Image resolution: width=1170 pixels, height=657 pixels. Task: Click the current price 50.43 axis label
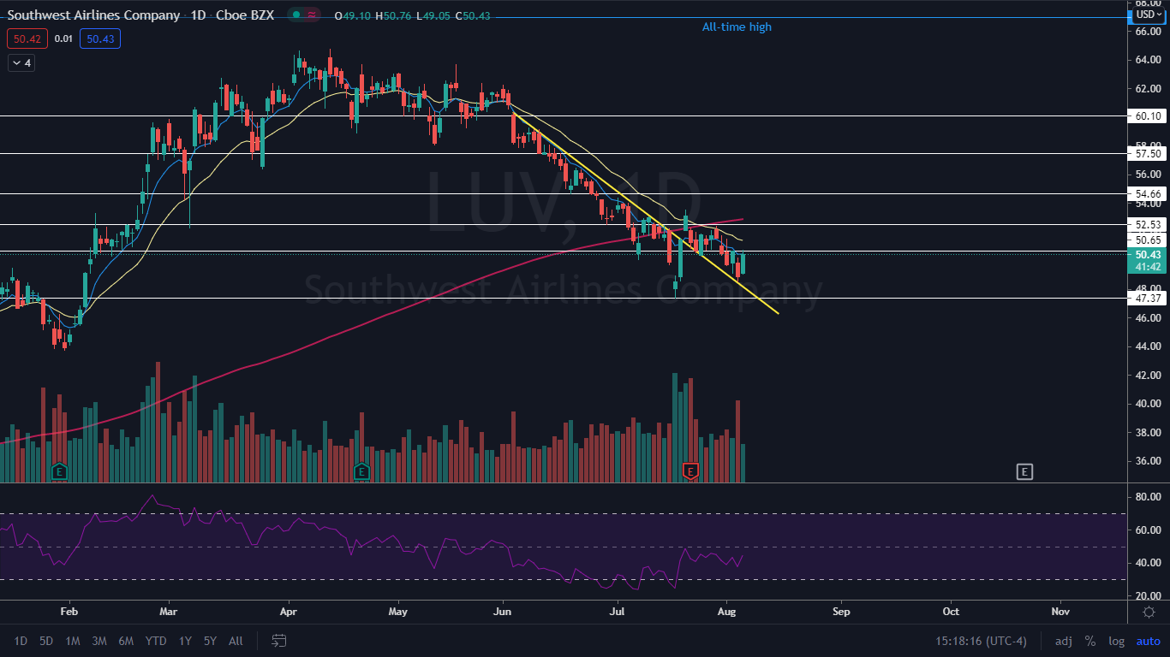pos(1148,255)
